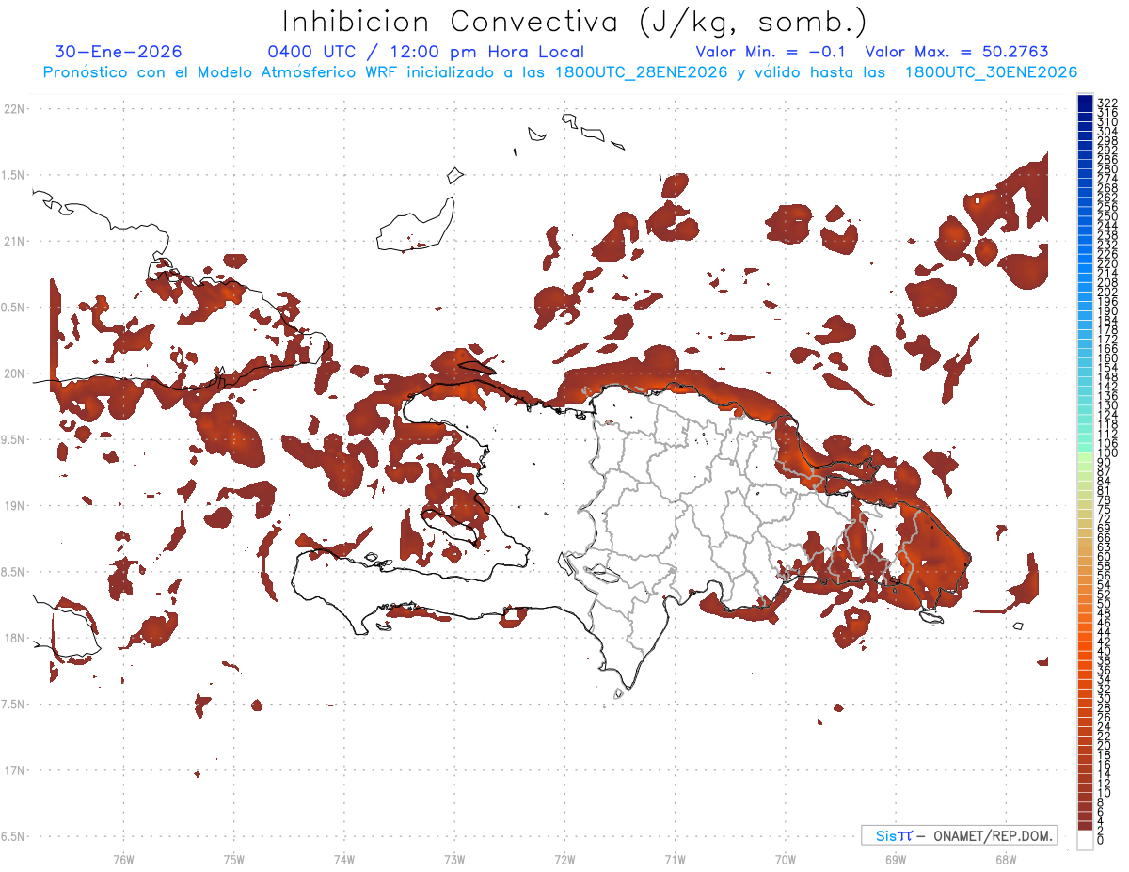Click the 71W longitude label
This screenshot has height=872, width=1129.
click(x=675, y=859)
